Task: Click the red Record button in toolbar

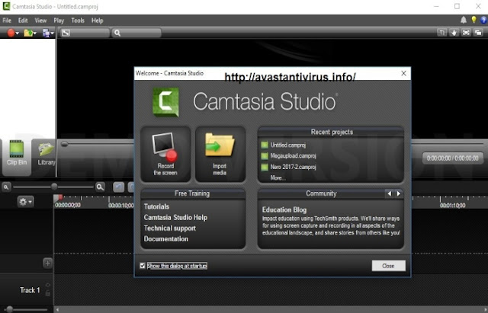Action: point(11,33)
